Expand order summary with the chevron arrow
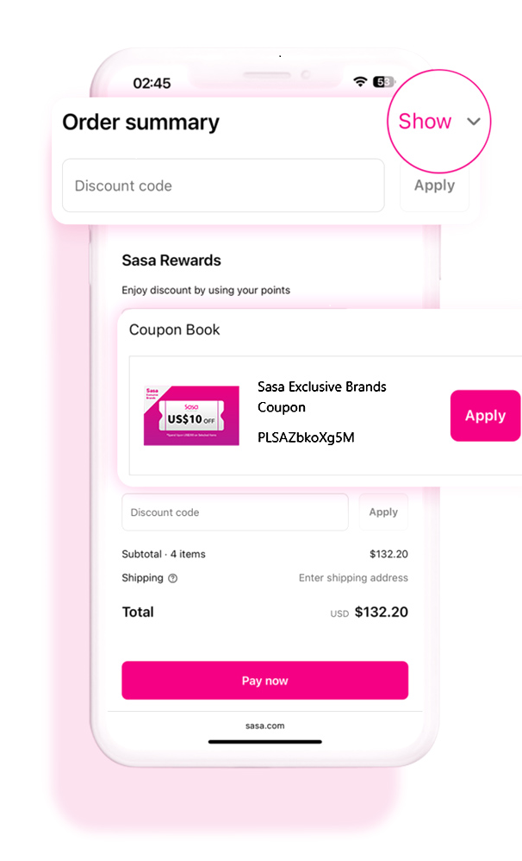The width and height of the screenshot is (522, 861). (474, 122)
